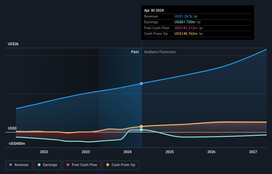Click the Free Cash Flow label in tooltip
The height and width of the screenshot is (174, 272).
pyautogui.click(x=157, y=28)
